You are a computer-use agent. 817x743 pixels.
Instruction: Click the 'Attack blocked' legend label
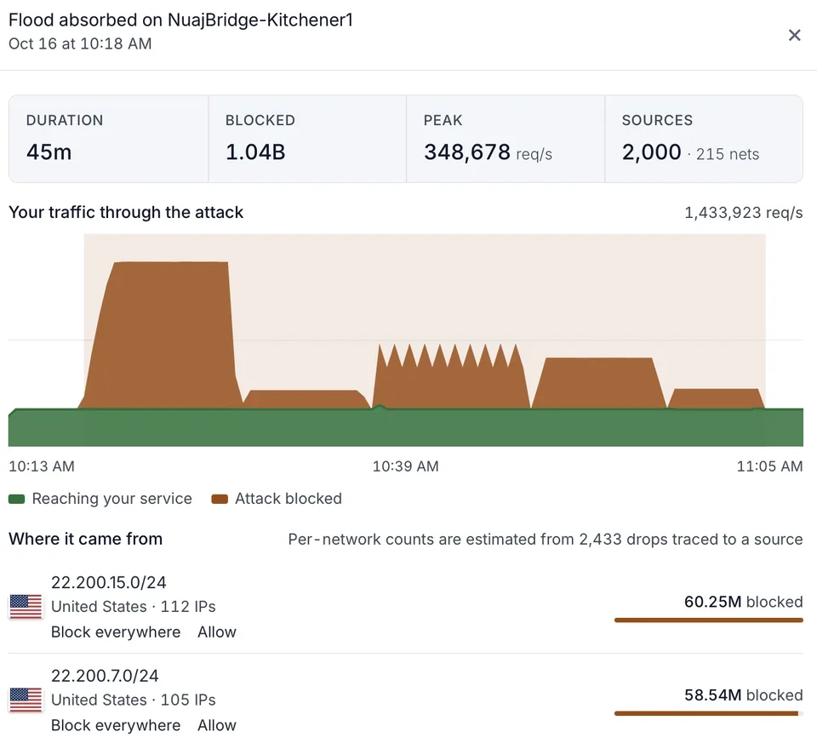(x=289, y=499)
